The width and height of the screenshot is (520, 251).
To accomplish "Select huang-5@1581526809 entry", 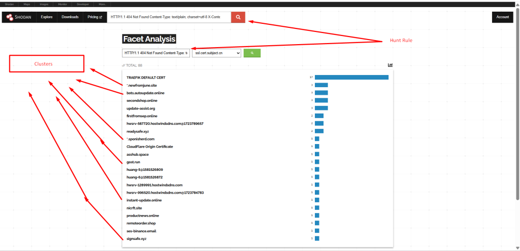I will pos(145,169).
